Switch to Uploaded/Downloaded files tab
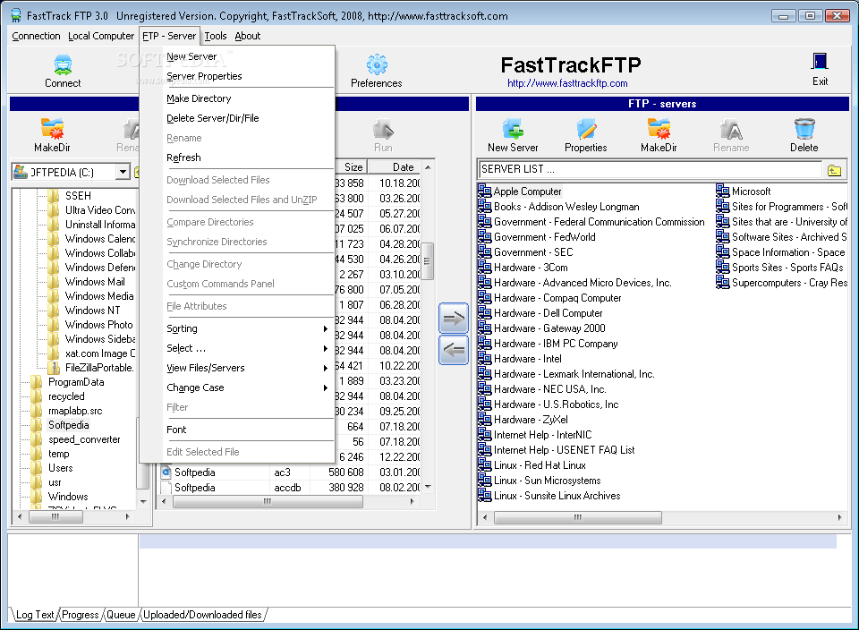859x630 pixels. [203, 615]
